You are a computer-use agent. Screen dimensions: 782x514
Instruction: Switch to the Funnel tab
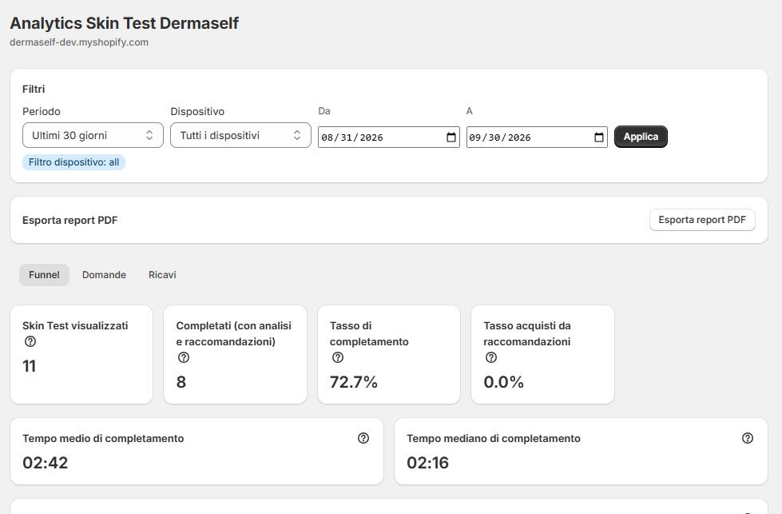(44, 275)
